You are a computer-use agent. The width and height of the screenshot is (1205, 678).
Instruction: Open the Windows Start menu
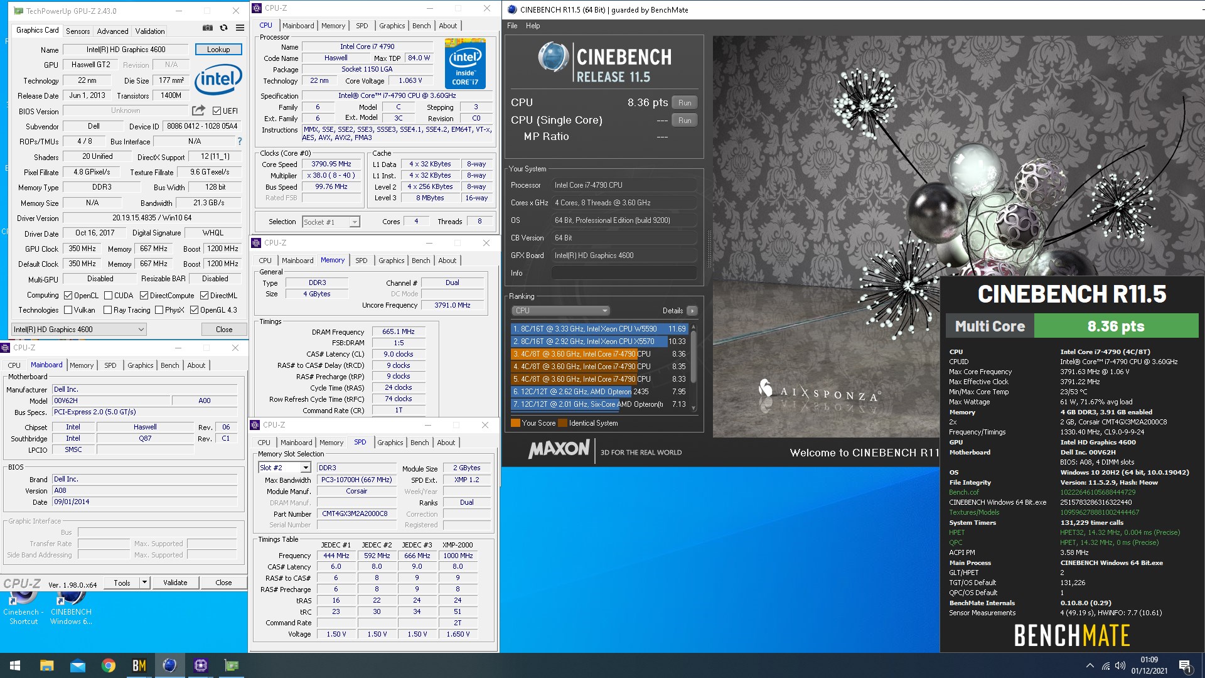pyautogui.click(x=15, y=665)
